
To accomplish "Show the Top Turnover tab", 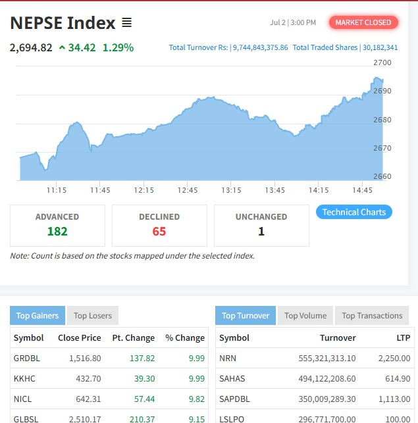I will point(246,316).
